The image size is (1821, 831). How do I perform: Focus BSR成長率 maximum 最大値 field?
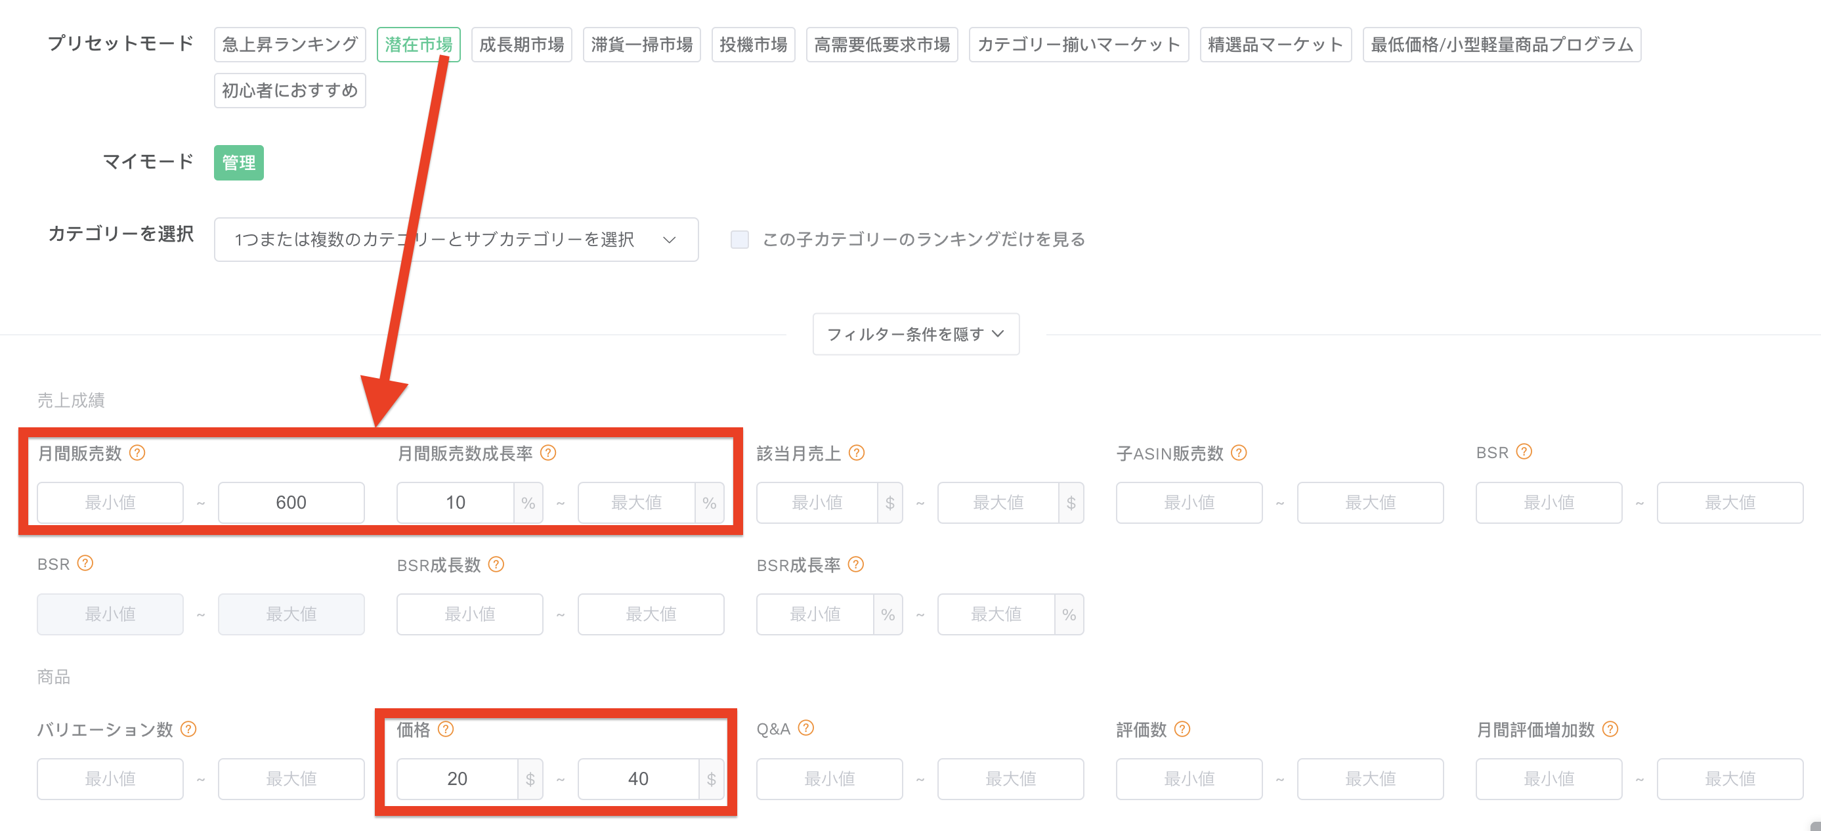tap(996, 614)
